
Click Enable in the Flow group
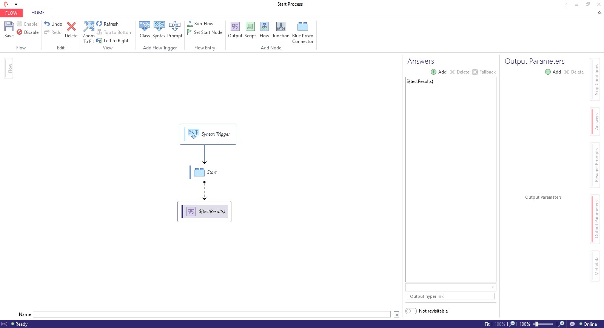(x=27, y=24)
